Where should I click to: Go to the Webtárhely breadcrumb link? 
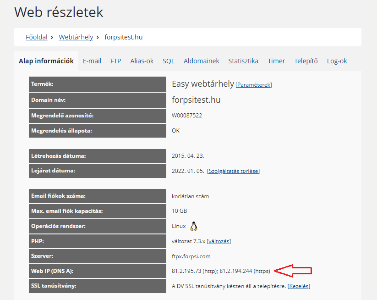pos(76,37)
